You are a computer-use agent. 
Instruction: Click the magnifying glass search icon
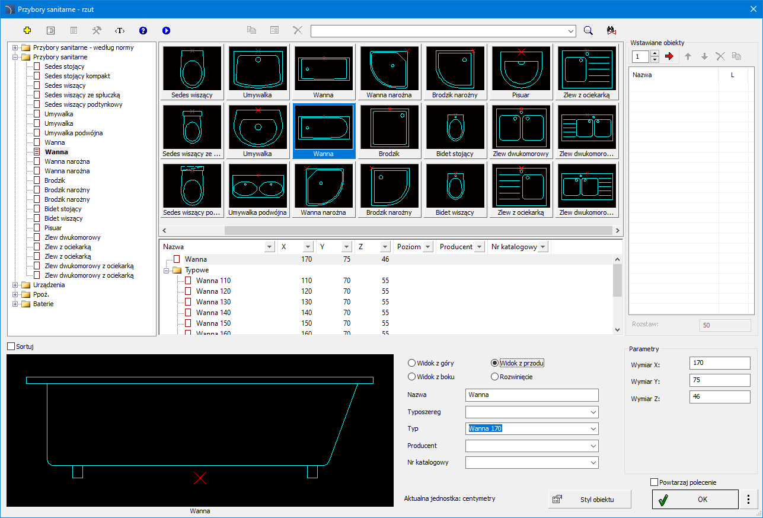(x=588, y=31)
